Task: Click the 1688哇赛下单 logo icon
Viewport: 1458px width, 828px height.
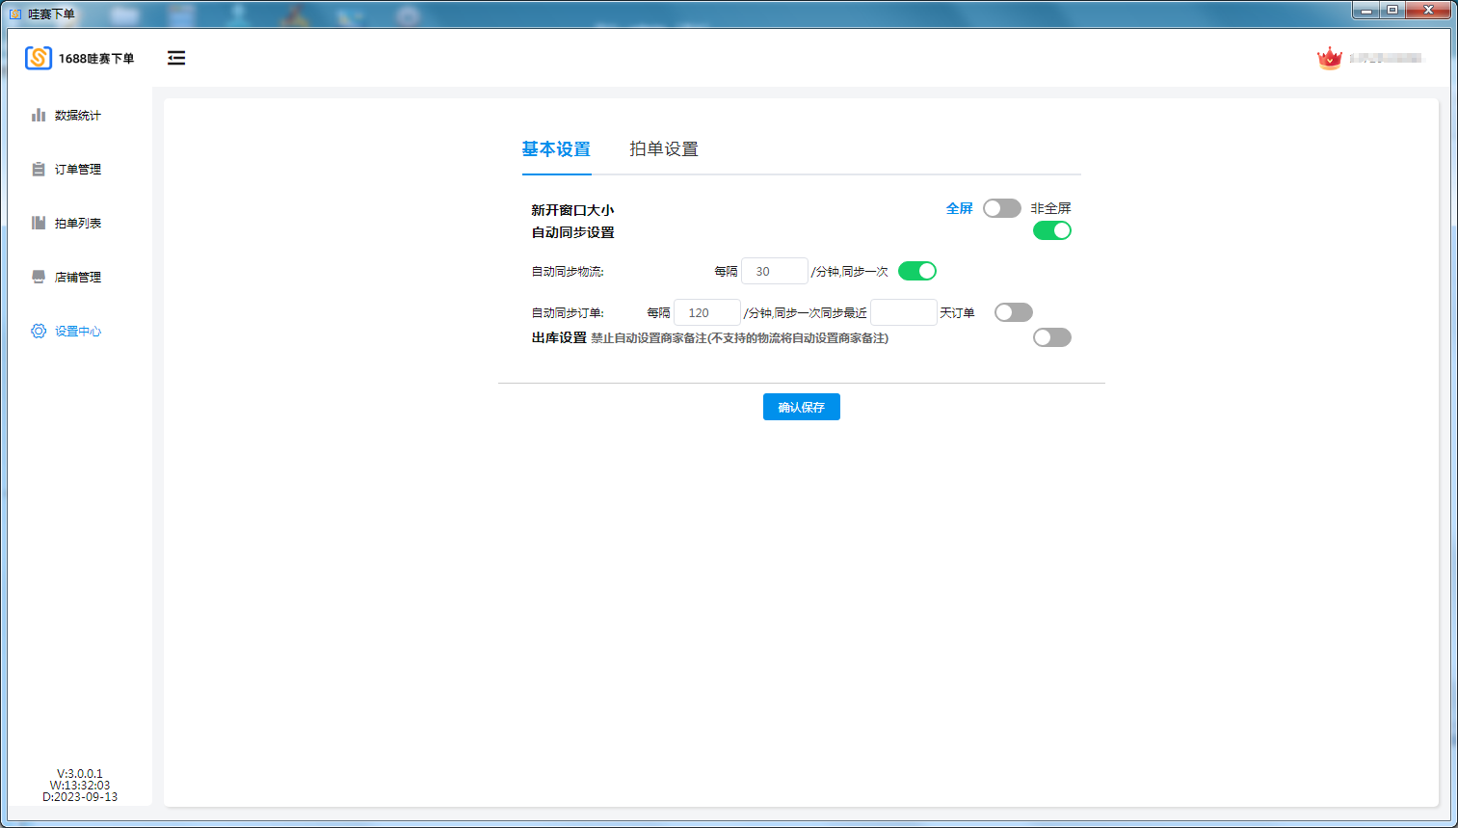Action: (39, 58)
